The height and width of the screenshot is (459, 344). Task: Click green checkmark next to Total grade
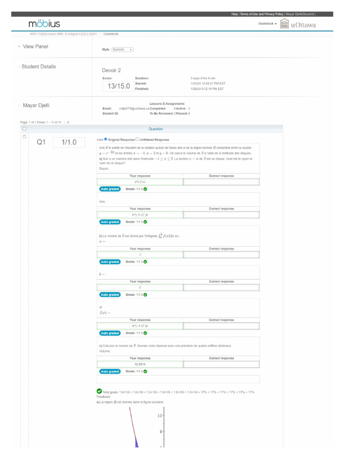pyautogui.click(x=99, y=391)
